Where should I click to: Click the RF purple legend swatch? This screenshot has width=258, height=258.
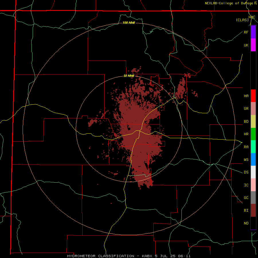253,32
